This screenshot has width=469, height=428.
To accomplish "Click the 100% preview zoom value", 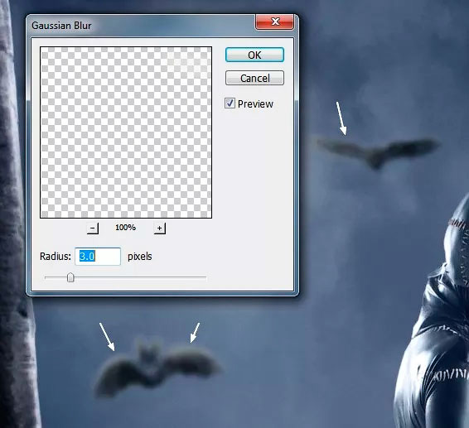I will coord(126,228).
